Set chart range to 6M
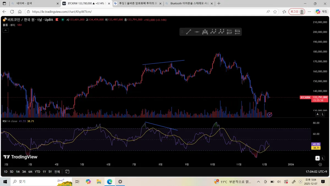 pos(30,172)
